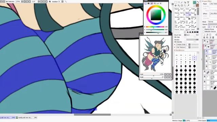Click the New Folder icon
The height and width of the screenshot is (122, 217).
(210, 35)
